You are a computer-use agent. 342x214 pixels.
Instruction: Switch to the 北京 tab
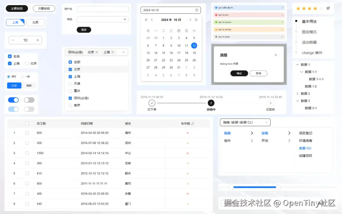click(35, 22)
